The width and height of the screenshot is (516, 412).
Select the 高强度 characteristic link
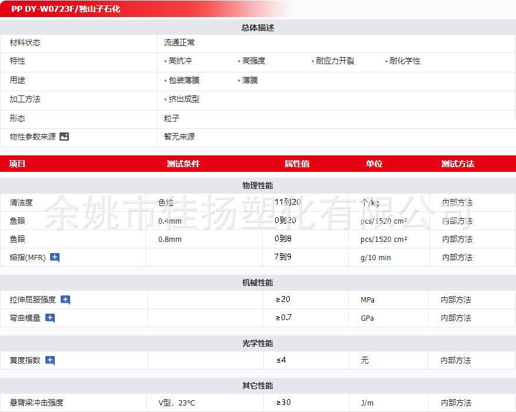coord(254,61)
